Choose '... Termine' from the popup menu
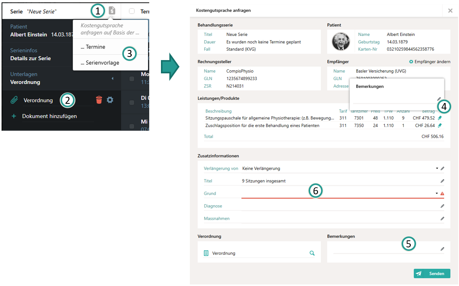The height and width of the screenshot is (286, 459). (x=93, y=47)
